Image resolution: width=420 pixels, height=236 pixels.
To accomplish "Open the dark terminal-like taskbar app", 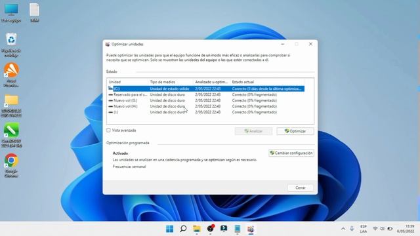I will [x=224, y=229].
